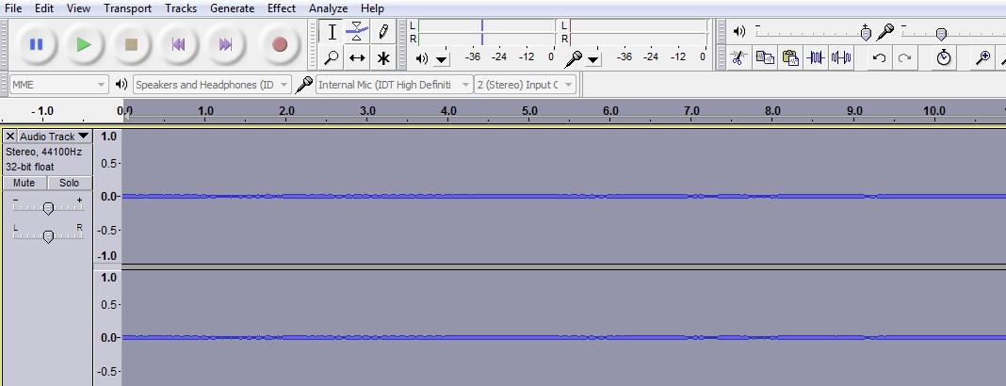1006x386 pixels.
Task: Open the Generate menu
Action: (232, 8)
